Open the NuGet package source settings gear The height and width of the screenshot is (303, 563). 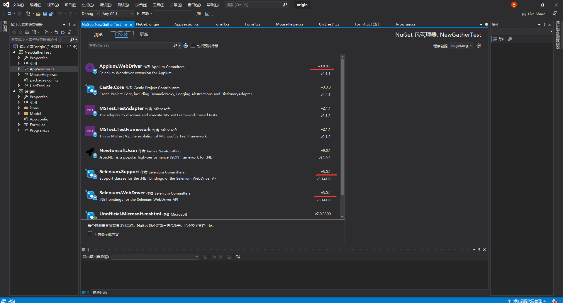tap(479, 45)
